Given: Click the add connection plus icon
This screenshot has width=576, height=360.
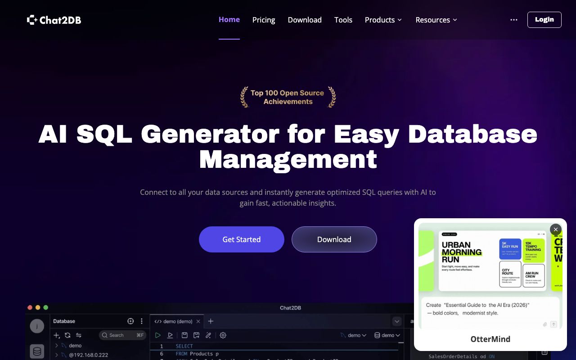Looking at the screenshot, I should 57,335.
